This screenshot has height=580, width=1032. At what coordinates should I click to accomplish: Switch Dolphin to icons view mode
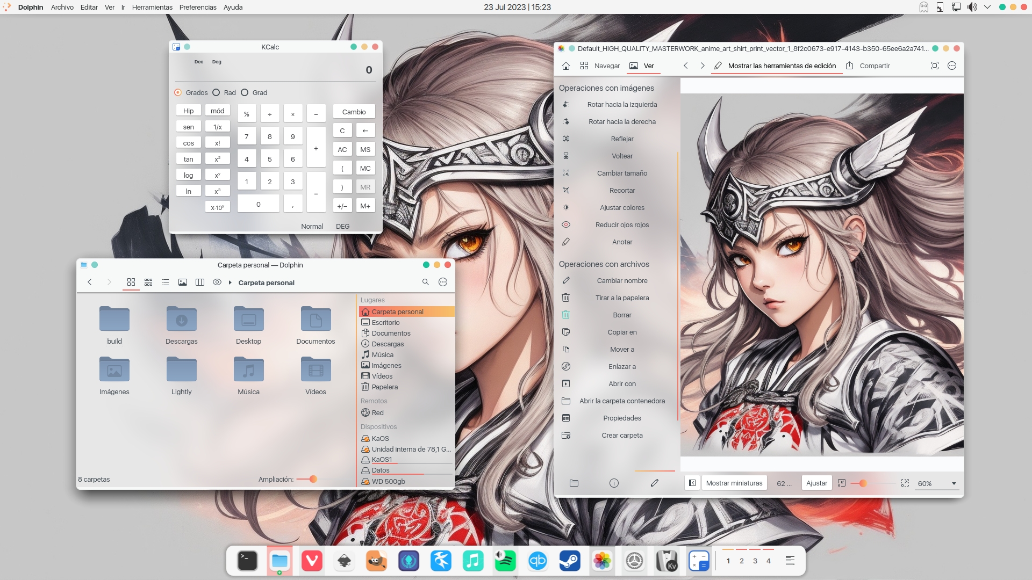coord(131,282)
